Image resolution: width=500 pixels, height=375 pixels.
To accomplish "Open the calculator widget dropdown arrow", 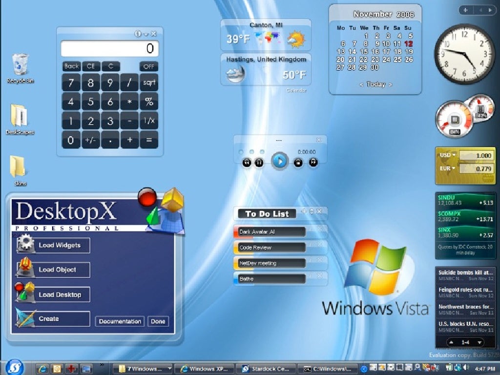I will (x=146, y=34).
